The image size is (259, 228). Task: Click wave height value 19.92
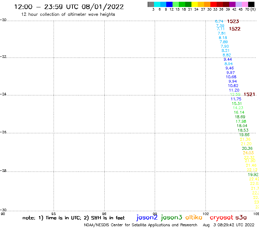click(x=253, y=175)
